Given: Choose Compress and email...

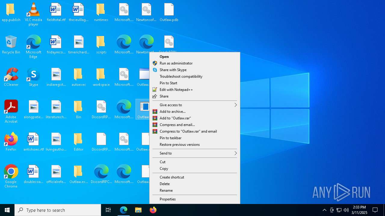Looking at the screenshot, I should [x=195, y=125].
